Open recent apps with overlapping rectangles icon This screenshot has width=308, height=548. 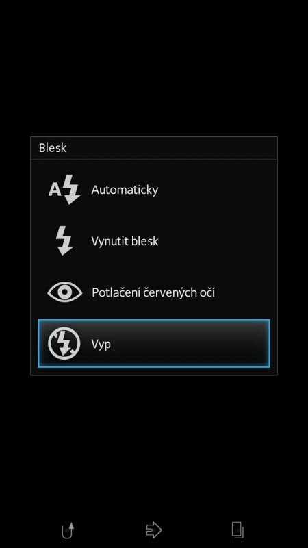click(x=238, y=530)
